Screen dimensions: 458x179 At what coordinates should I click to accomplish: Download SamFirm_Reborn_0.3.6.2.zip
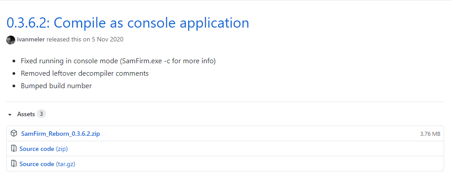coord(60,134)
